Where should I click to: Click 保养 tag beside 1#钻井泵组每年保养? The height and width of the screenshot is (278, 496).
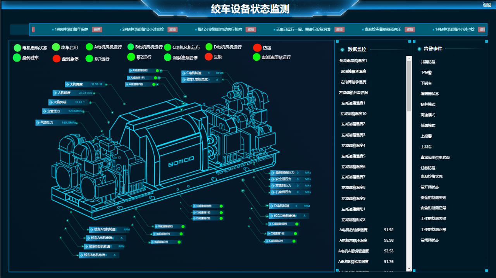(97, 29)
